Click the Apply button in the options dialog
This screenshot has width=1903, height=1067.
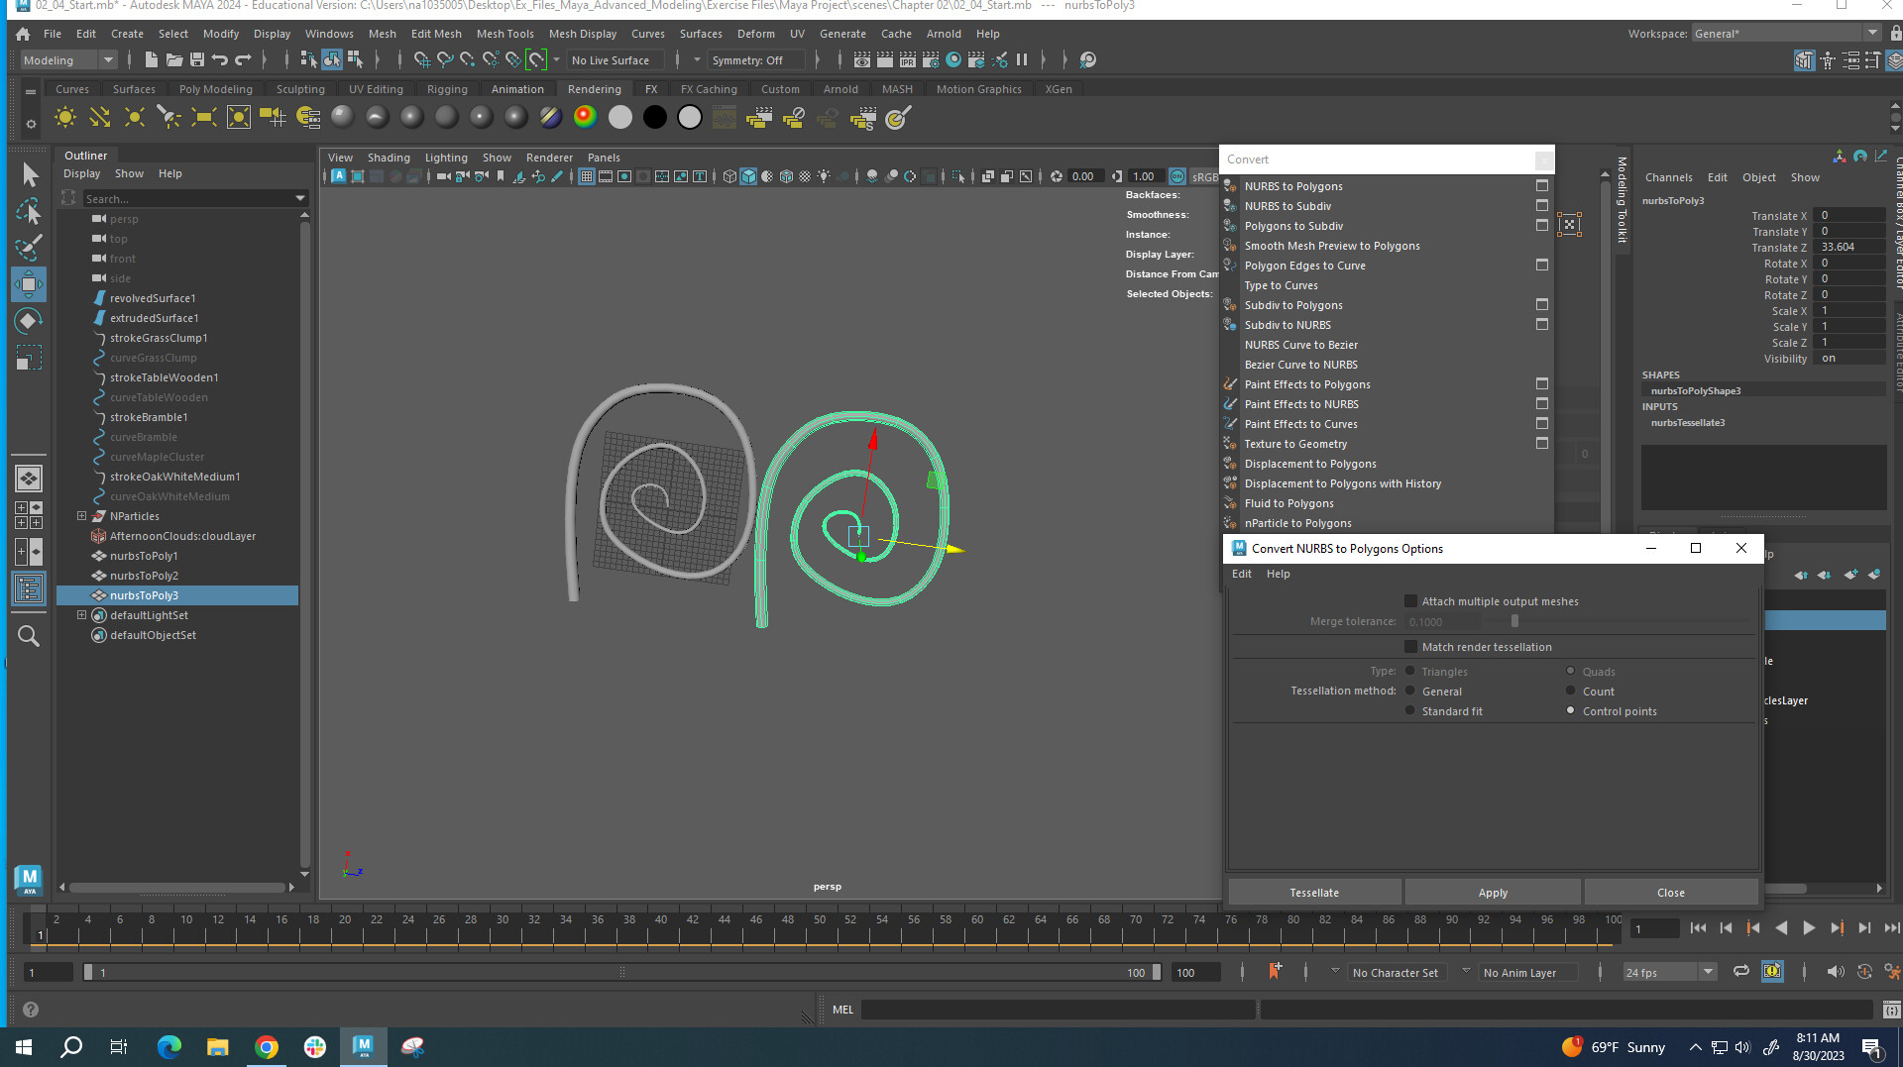point(1493,892)
